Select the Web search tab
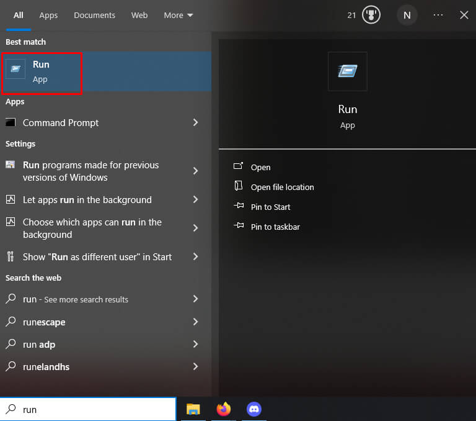Image resolution: width=476 pixels, height=421 pixels. click(139, 15)
